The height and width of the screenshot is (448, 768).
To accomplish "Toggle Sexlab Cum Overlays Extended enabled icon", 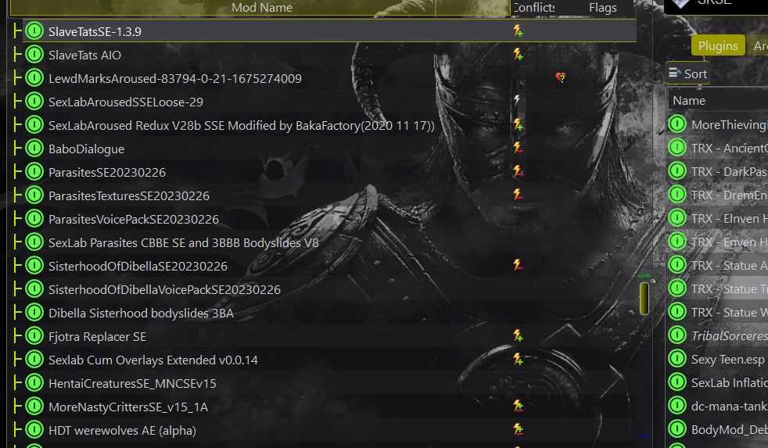I will point(34,360).
